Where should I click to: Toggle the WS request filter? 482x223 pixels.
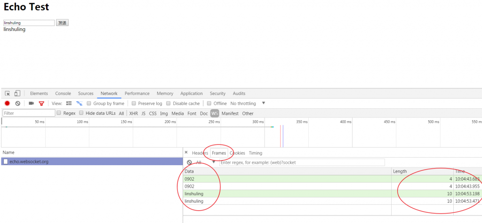click(215, 113)
